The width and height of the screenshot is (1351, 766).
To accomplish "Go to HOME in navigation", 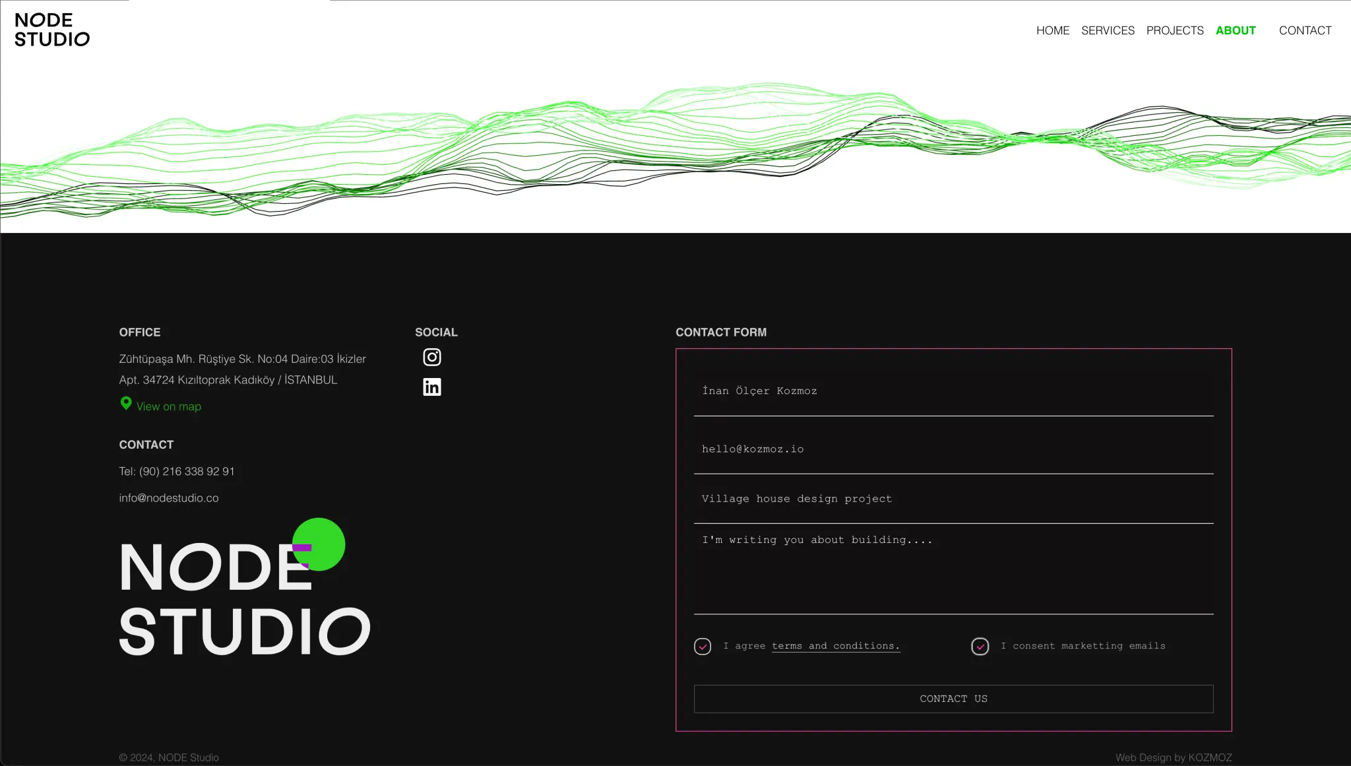I will [x=1052, y=30].
